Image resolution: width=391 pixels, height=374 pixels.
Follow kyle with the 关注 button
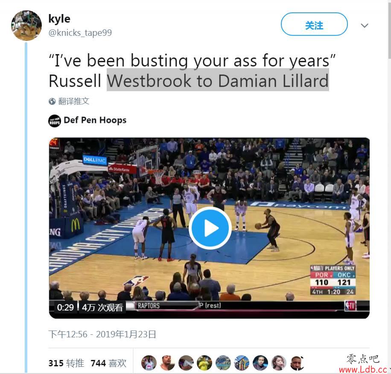coord(314,24)
